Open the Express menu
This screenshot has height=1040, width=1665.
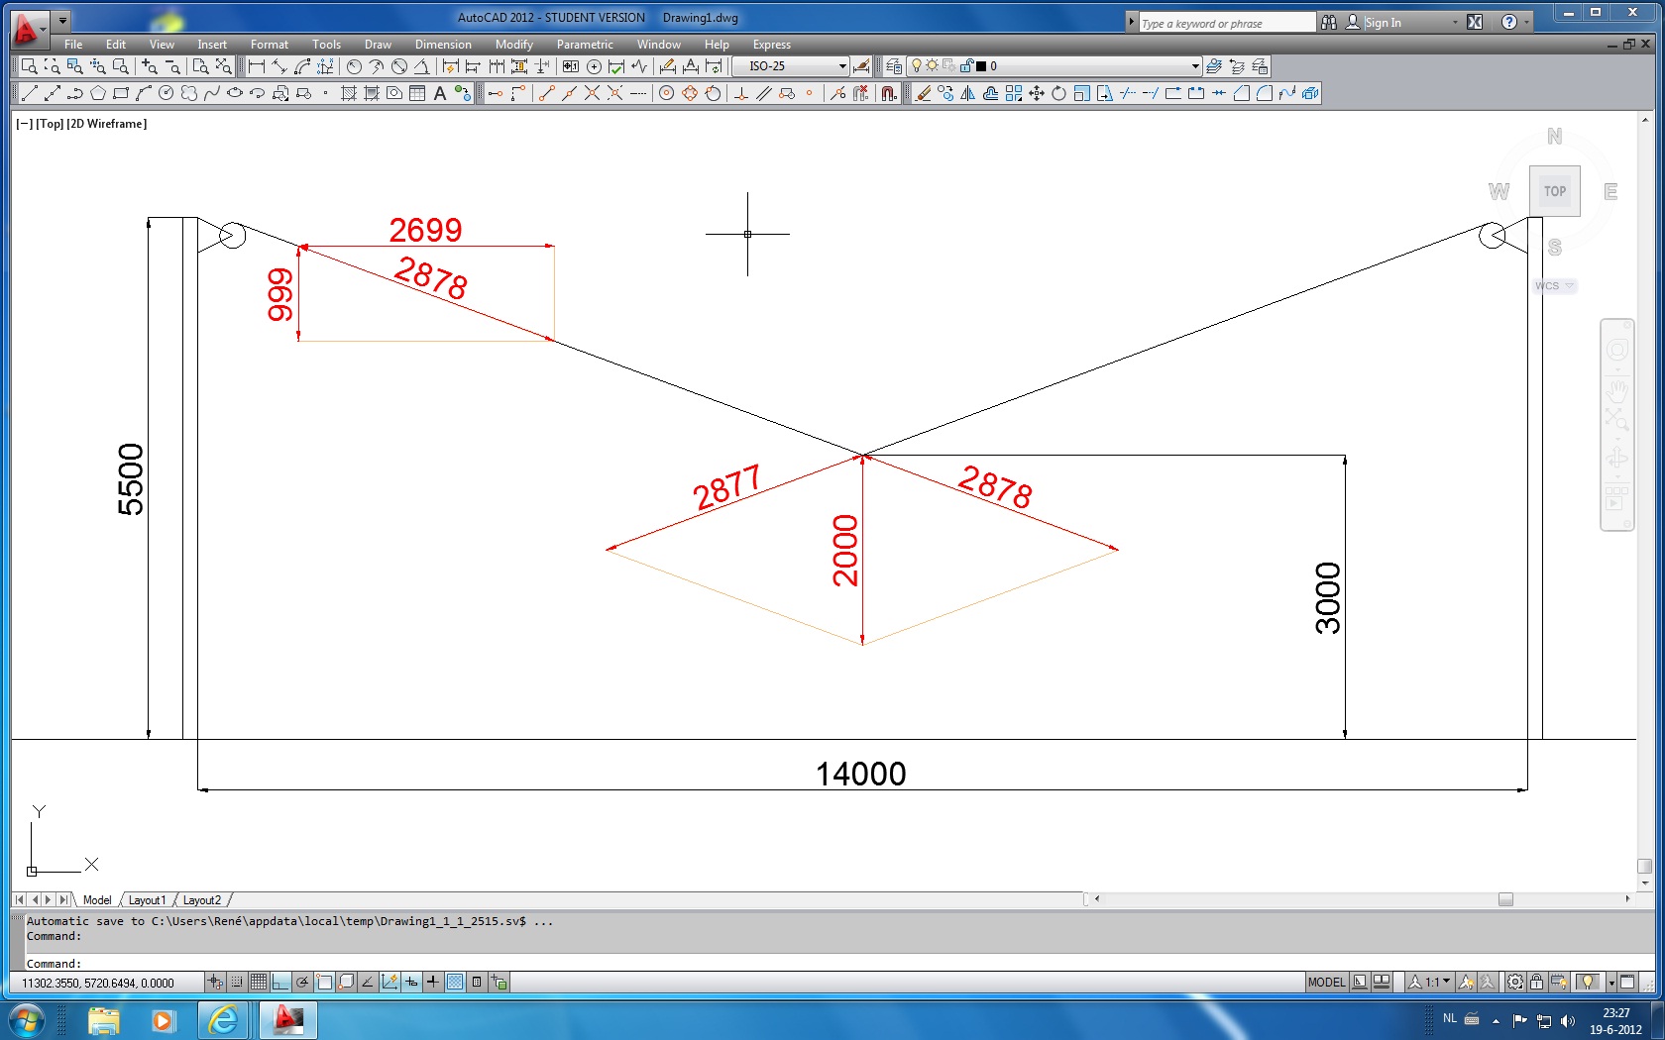[771, 45]
